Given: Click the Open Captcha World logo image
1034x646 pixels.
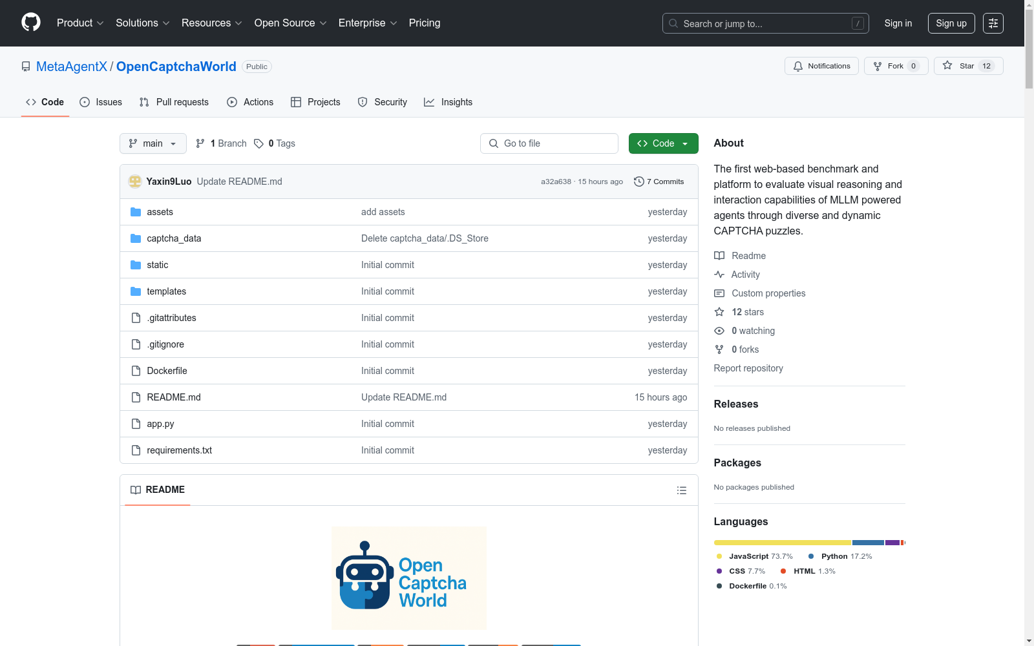Looking at the screenshot, I should pos(409,578).
